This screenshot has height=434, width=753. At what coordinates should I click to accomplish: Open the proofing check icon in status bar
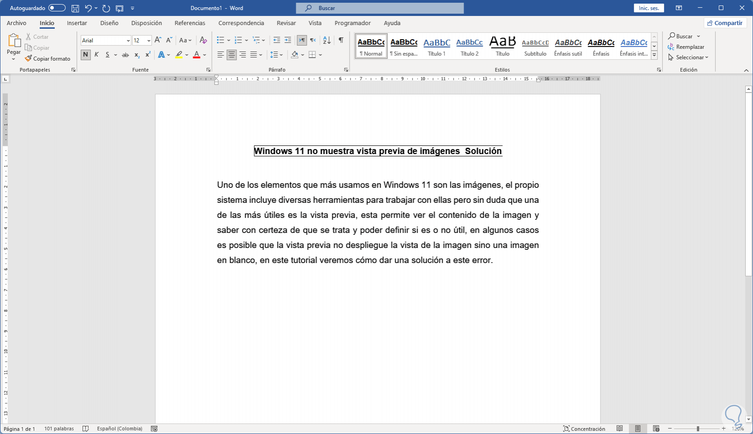(x=85, y=429)
